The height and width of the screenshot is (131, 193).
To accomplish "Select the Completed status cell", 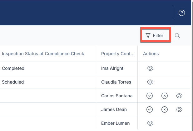I will 48,68.
